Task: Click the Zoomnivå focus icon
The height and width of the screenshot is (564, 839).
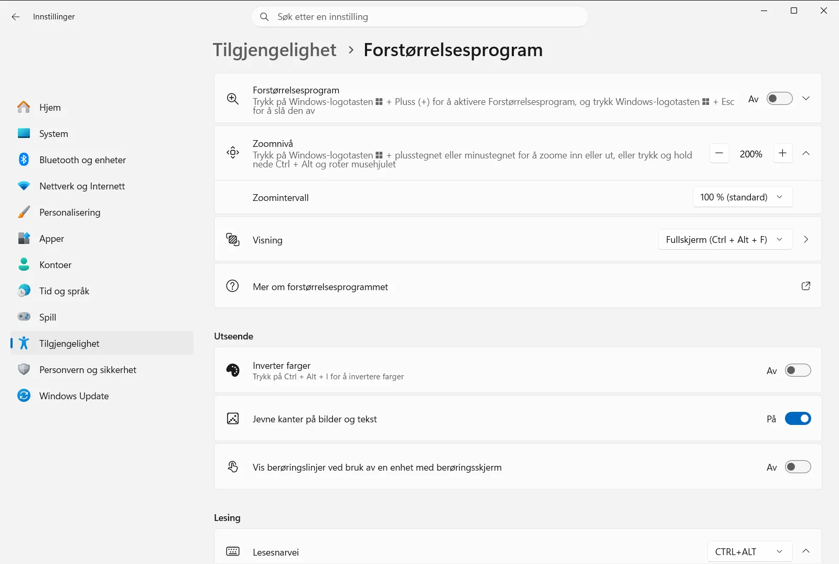Action: coord(233,153)
